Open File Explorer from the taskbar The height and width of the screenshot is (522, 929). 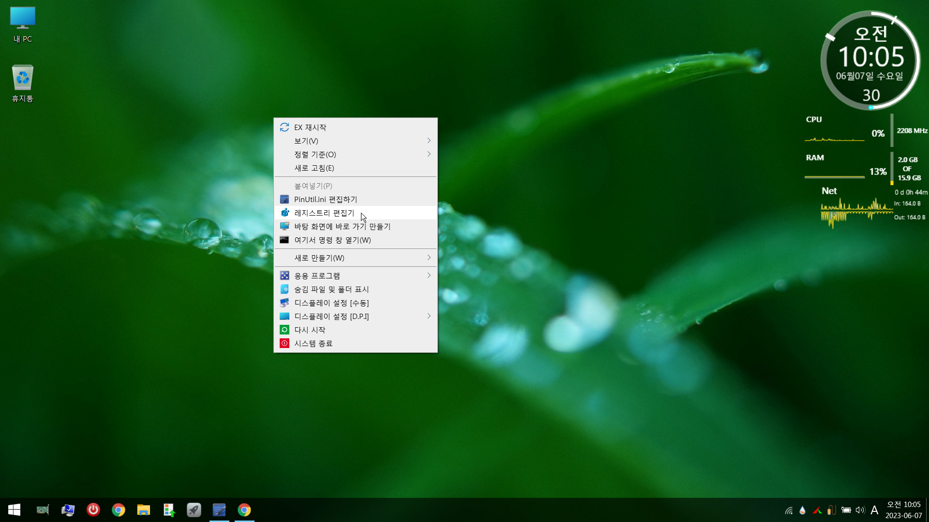(x=144, y=510)
